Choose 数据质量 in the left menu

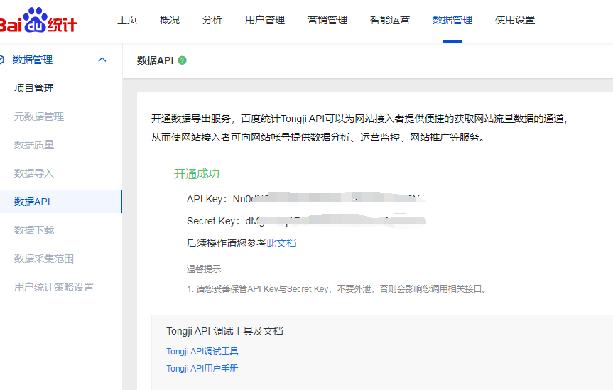(34, 145)
